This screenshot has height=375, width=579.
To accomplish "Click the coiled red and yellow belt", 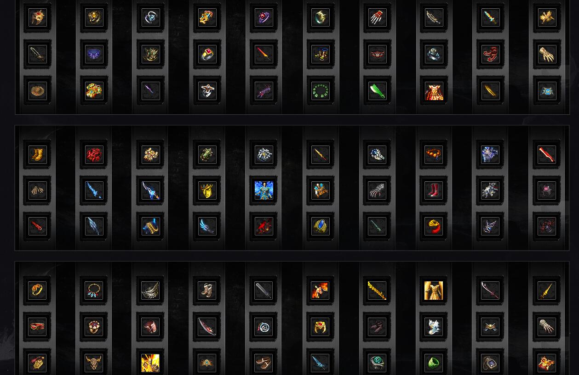I will 434,226.
